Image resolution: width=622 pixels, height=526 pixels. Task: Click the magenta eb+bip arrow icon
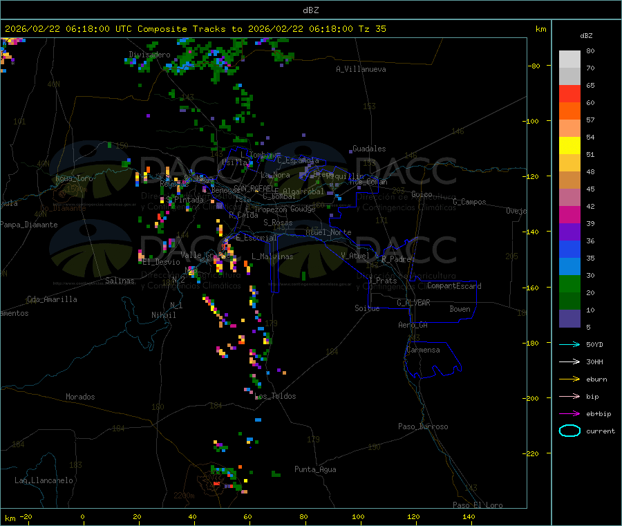pyautogui.click(x=569, y=413)
